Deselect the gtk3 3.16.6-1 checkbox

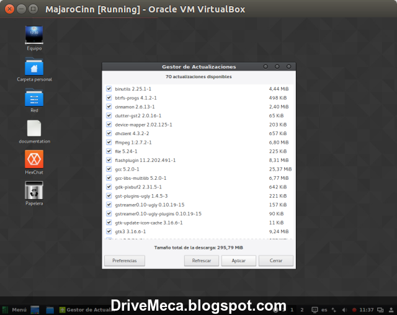[109, 231]
